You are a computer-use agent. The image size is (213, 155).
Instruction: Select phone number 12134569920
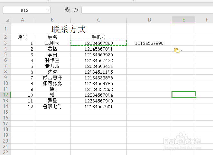click(x=99, y=54)
